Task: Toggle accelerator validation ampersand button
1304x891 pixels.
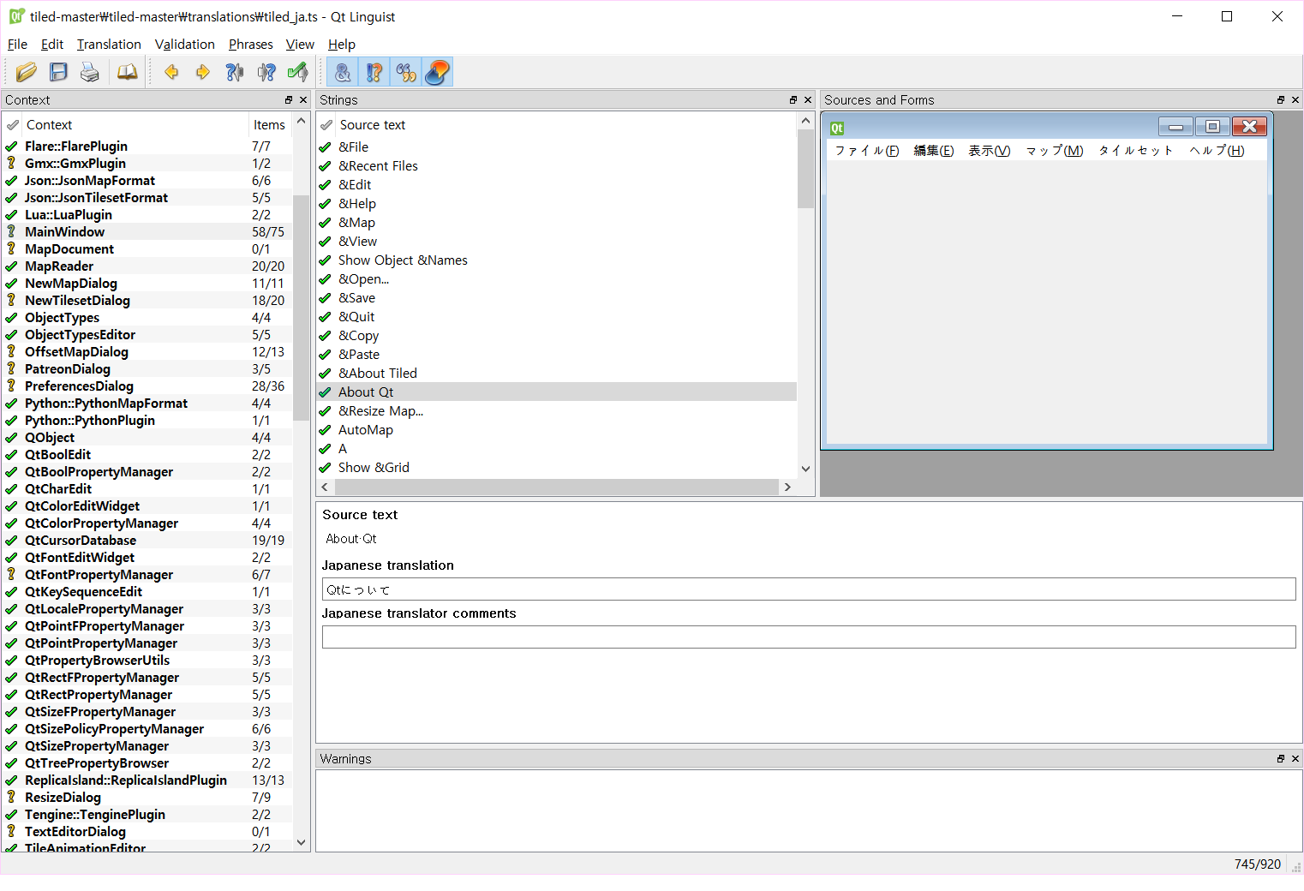Action: tap(343, 72)
